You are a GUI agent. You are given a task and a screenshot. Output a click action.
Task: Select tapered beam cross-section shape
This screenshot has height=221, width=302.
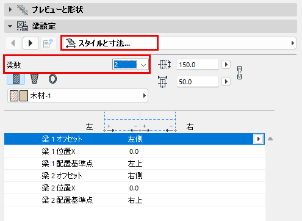click(34, 79)
